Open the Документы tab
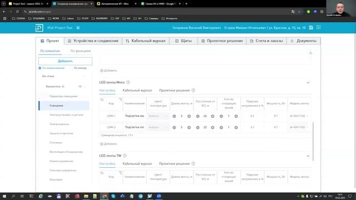This screenshot has height=200, width=356. point(304,41)
